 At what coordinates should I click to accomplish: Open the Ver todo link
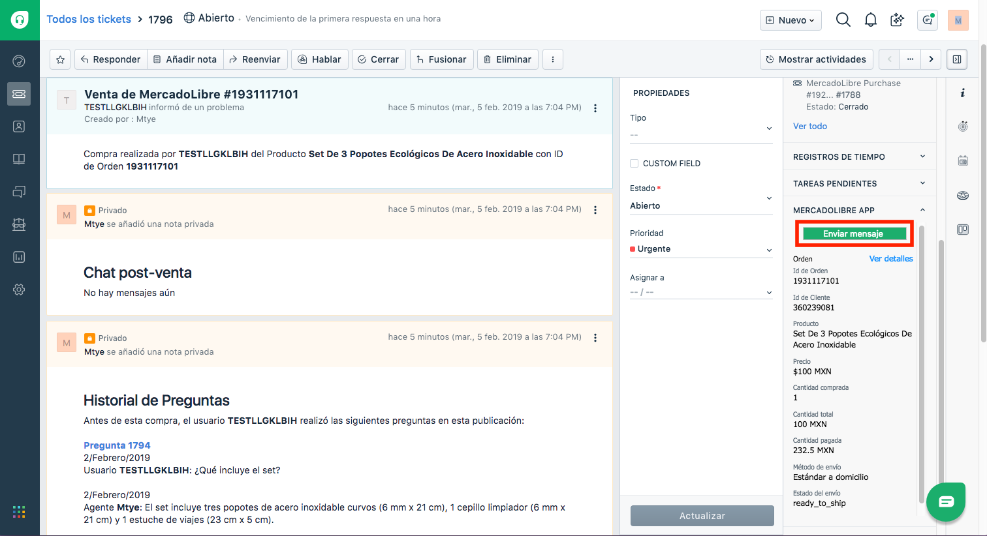[x=810, y=127]
